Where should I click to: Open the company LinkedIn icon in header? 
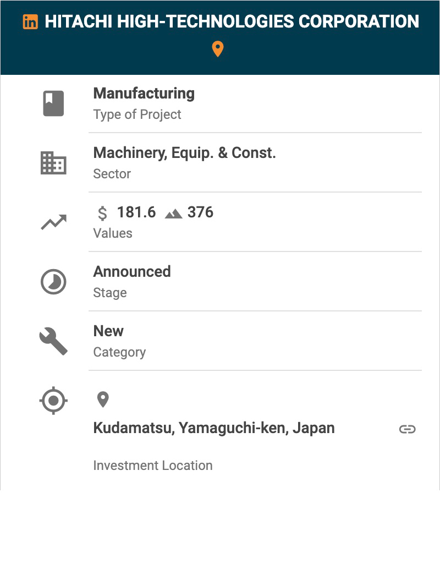coord(30,22)
